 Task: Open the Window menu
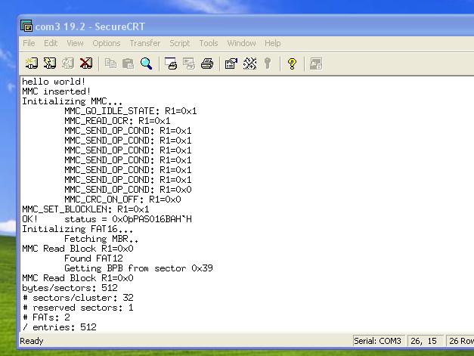[241, 43]
